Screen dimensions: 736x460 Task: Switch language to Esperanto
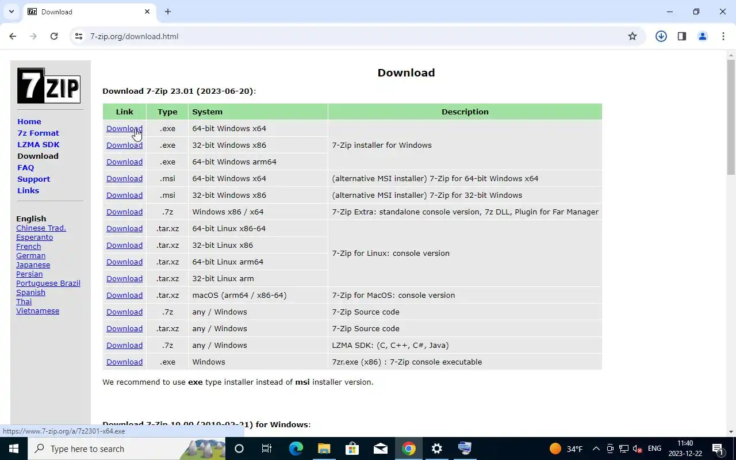coord(34,237)
